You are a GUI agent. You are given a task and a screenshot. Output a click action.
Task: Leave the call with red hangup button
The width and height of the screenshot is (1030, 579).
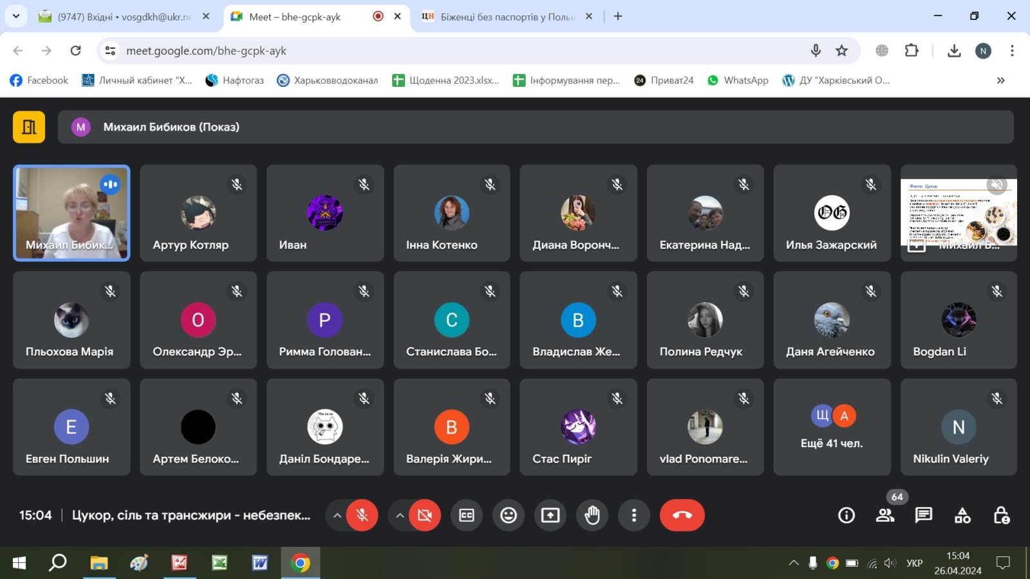[682, 515]
